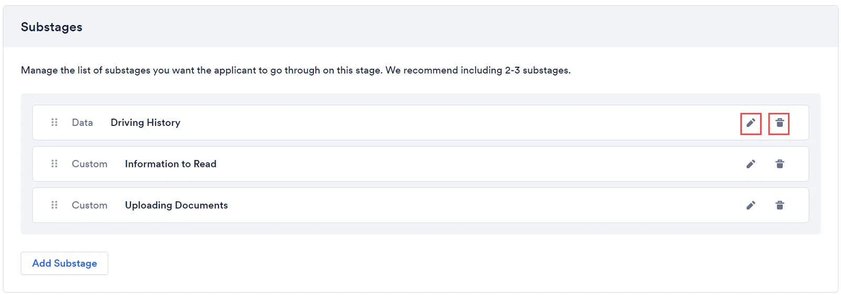This screenshot has width=841, height=295.
Task: Click the substage management description text
Action: 296,70
